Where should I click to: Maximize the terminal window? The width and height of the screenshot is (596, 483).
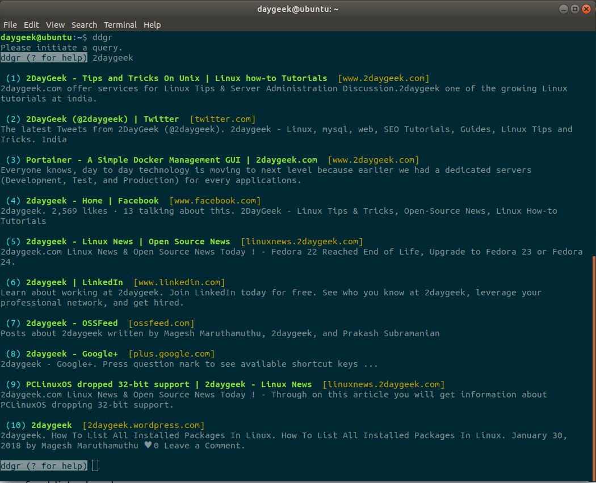click(574, 9)
